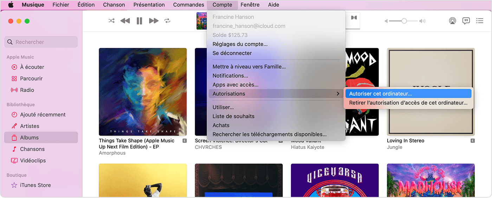This screenshot has height=198, width=492.
Task: Open AirPlay output options
Action: 453,21
